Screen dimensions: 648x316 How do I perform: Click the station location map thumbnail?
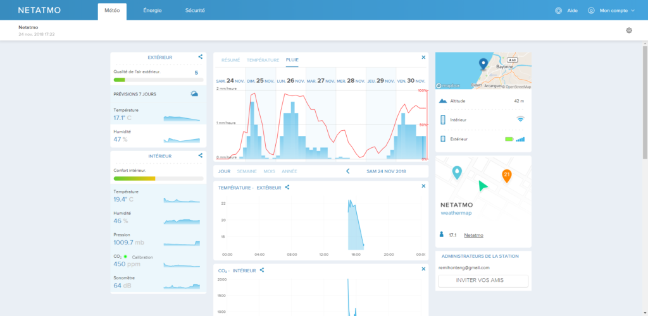(x=483, y=71)
